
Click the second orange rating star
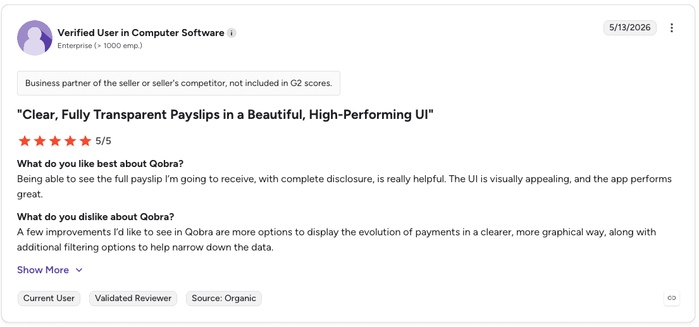pos(40,141)
